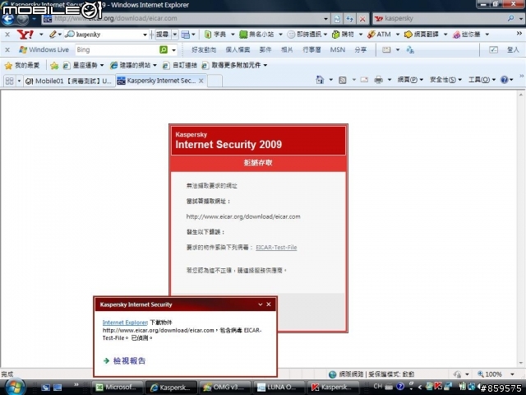Screen dimensions: 526x395
Task: Click the Windows Live logo
Action: pos(44,49)
